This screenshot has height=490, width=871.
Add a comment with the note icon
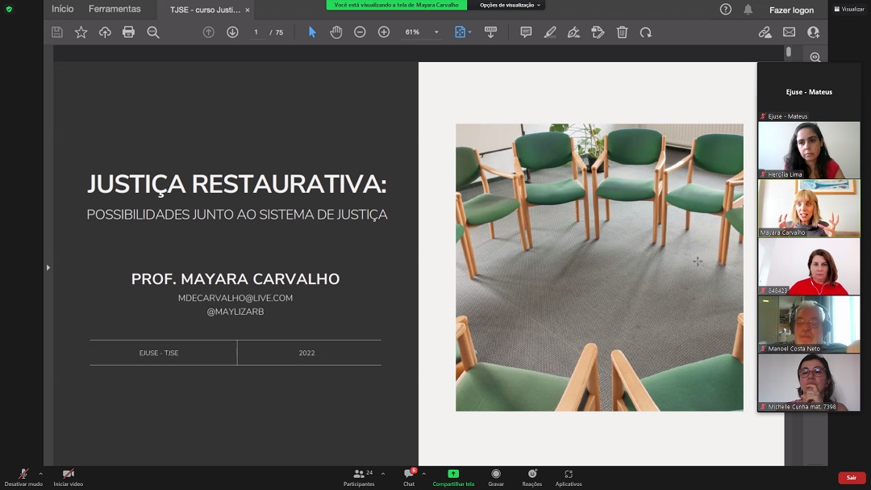click(526, 32)
